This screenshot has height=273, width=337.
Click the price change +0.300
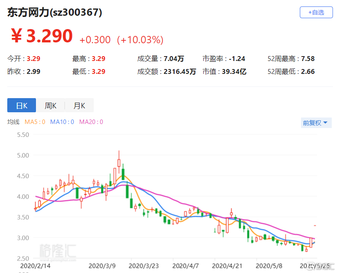tap(95, 40)
